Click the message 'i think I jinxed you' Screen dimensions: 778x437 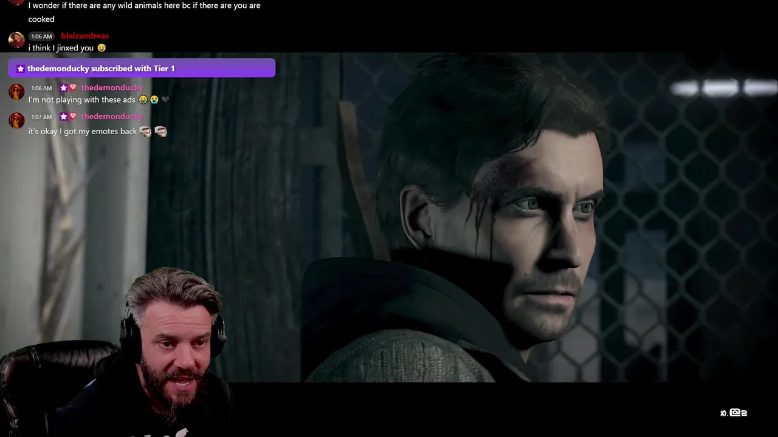(x=61, y=48)
